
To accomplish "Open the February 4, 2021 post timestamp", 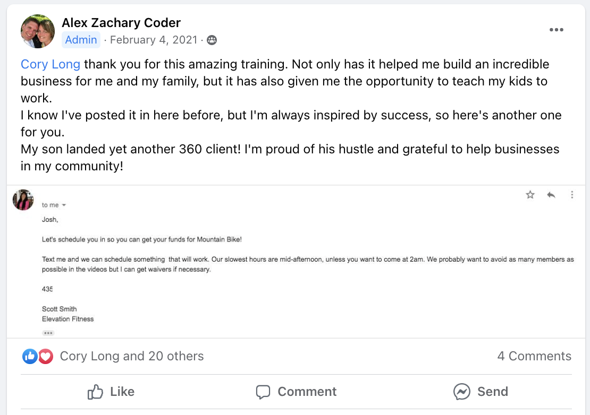I will tap(153, 40).
